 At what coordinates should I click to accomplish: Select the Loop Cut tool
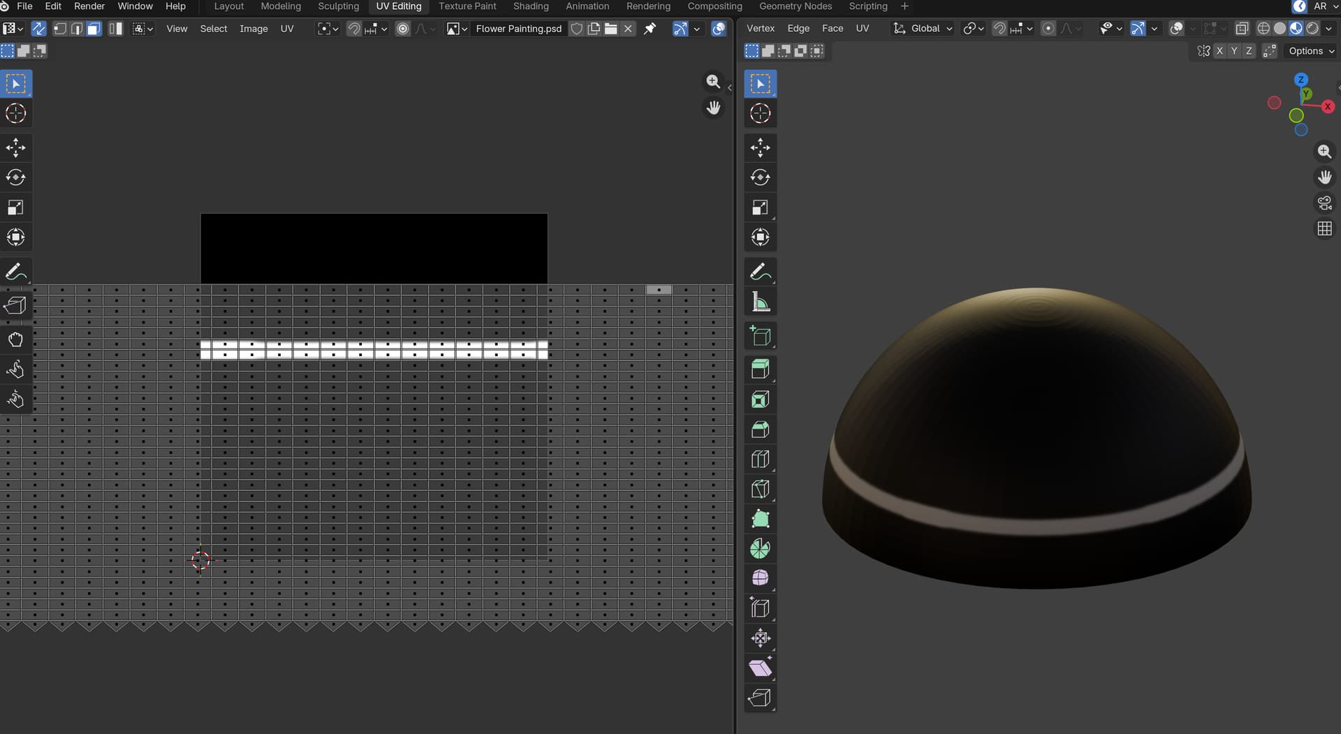click(x=760, y=459)
